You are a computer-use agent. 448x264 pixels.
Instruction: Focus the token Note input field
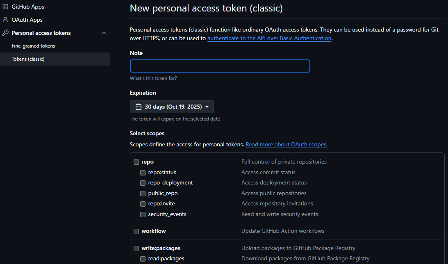(220, 66)
